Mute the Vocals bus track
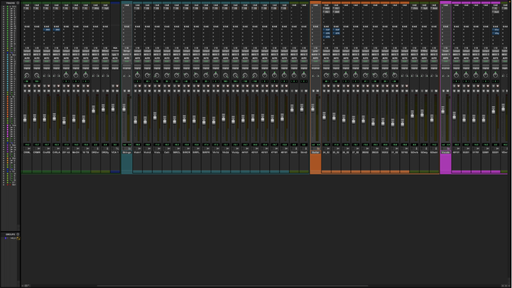 click(448, 91)
